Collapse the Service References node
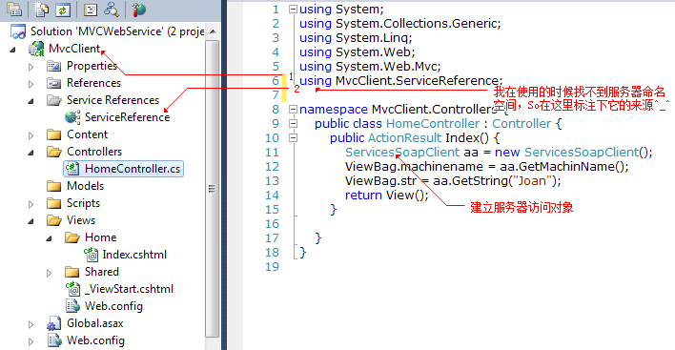This screenshot has height=350, width=675. coord(31,102)
